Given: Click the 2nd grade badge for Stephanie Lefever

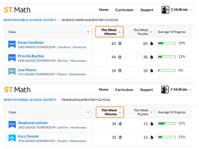Looking at the screenshot, I should [x=12, y=124].
